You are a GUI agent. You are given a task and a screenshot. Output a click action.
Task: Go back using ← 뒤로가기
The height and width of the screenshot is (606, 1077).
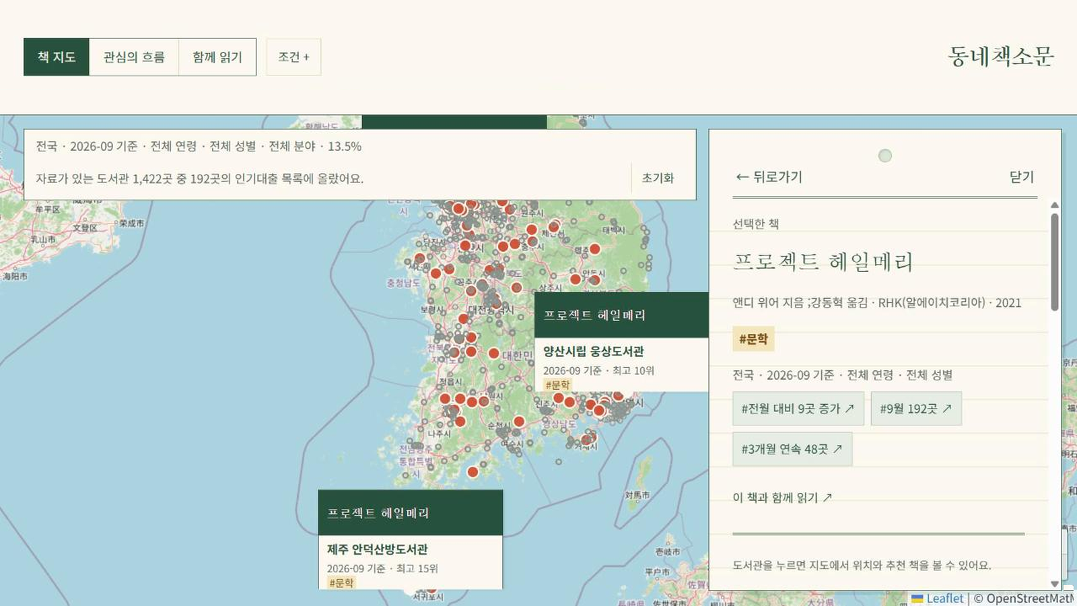769,176
